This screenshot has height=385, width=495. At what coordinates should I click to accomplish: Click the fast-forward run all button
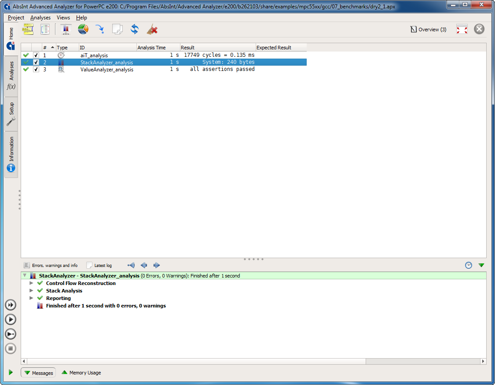11,305
